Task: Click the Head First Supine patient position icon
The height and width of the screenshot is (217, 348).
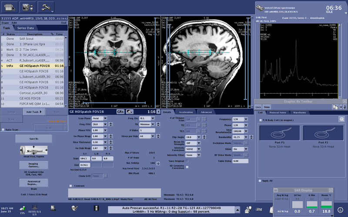Action: [34, 150]
